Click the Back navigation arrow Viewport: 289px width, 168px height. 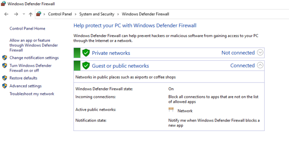click(x=6, y=14)
